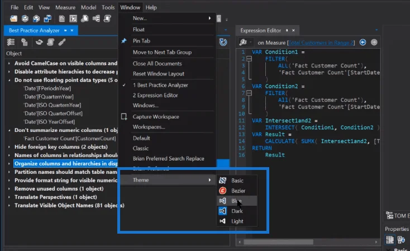Open the File menu
The height and width of the screenshot is (251, 410).
tap(15, 7)
